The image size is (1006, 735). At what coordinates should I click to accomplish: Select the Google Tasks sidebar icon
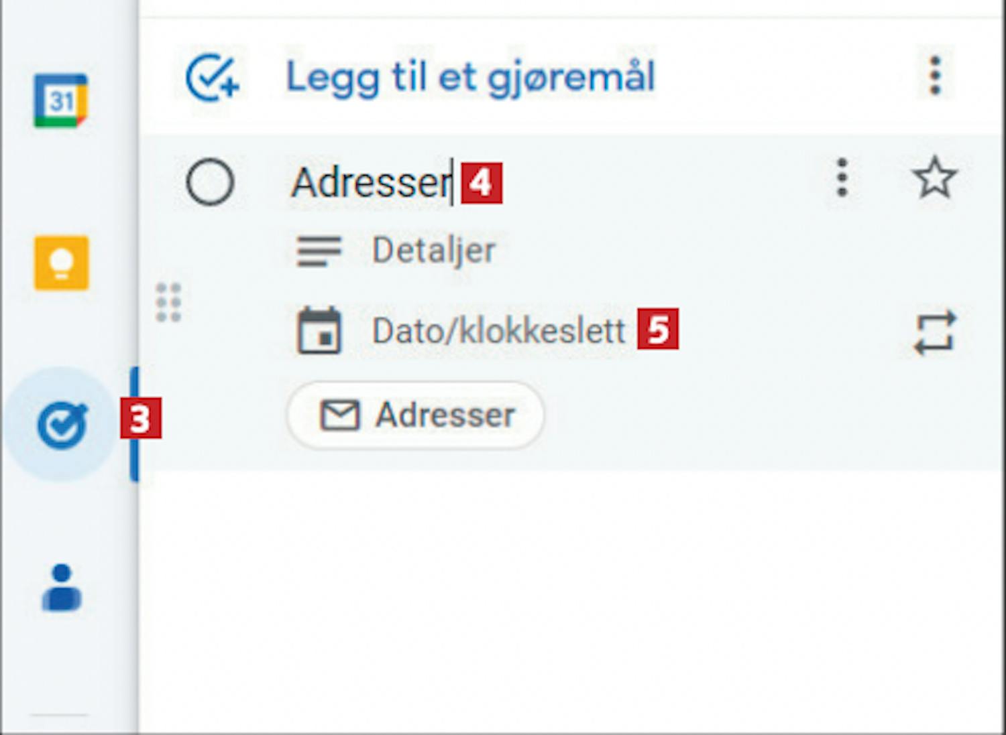[x=62, y=424]
